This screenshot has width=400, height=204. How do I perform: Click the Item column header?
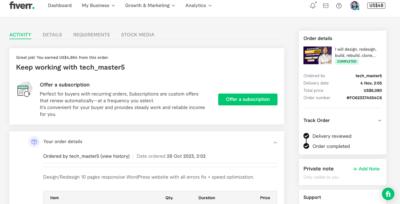[x=54, y=198]
